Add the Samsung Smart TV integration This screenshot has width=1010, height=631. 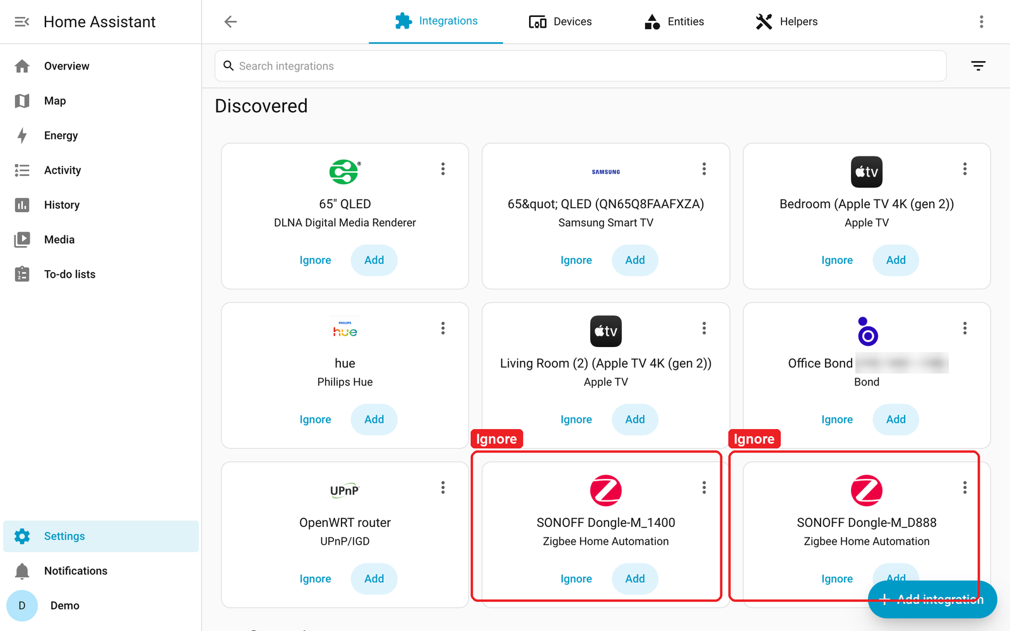(635, 260)
